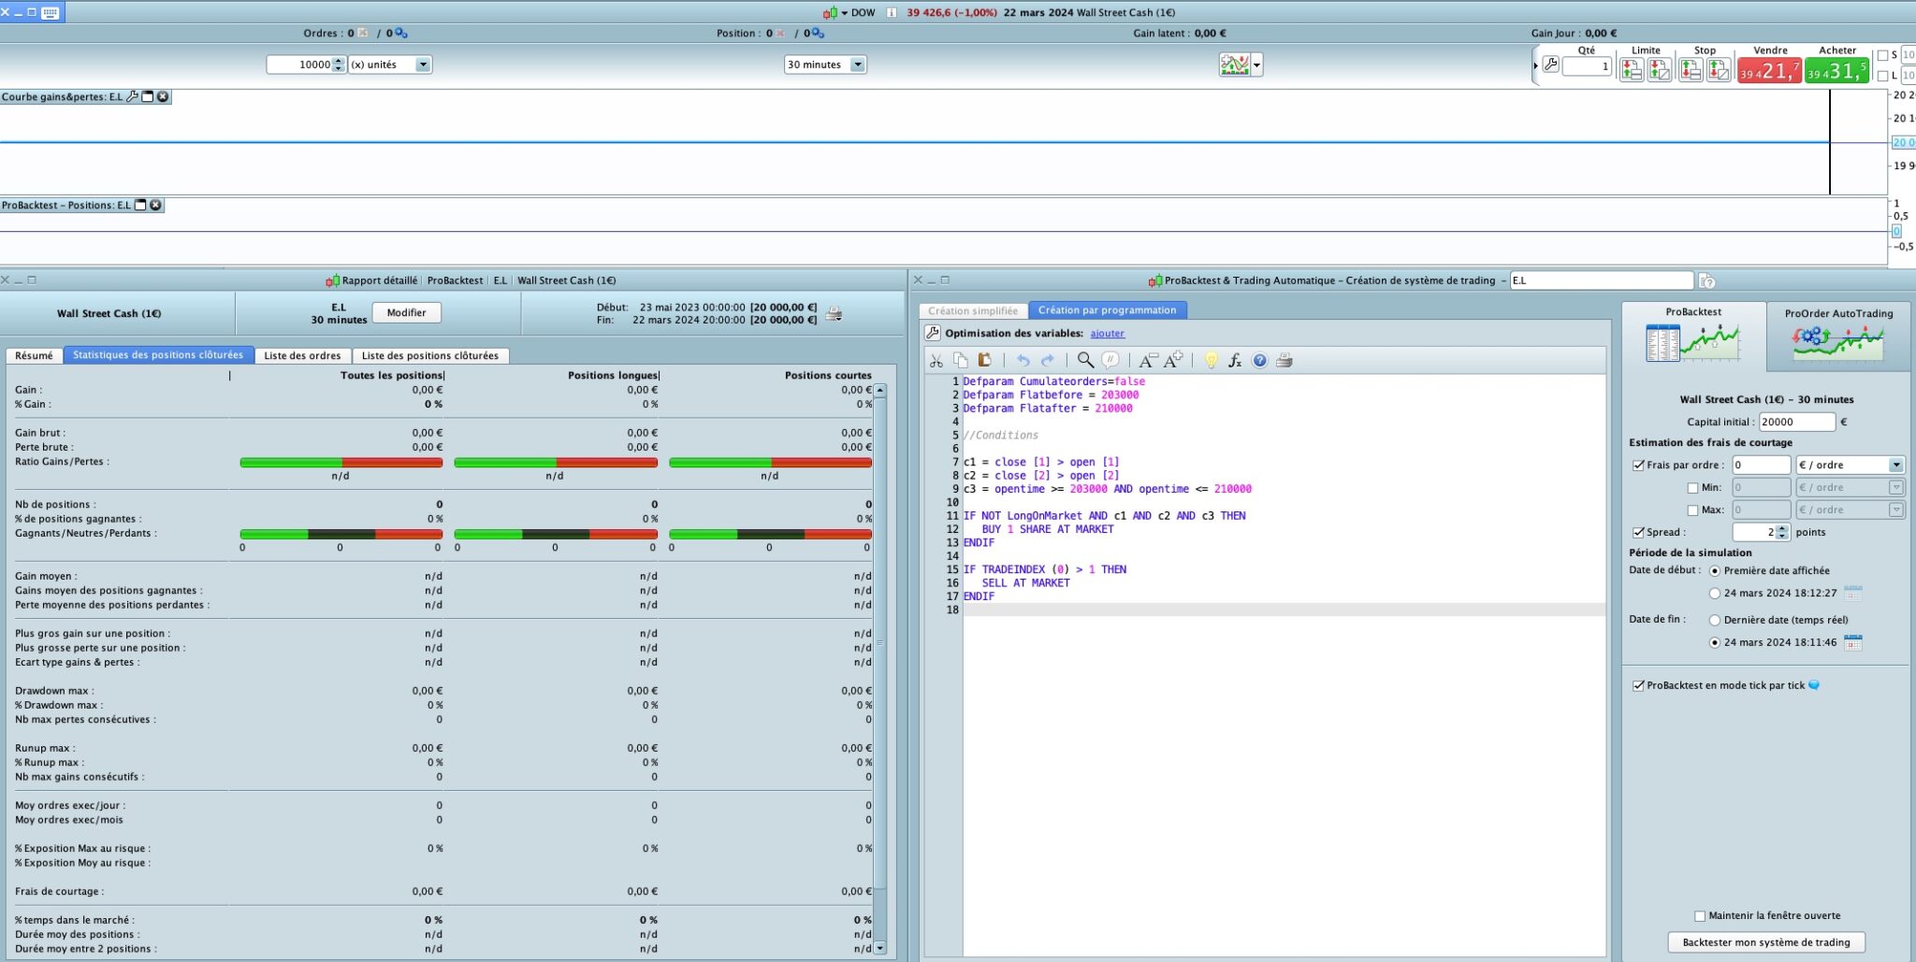
Task: Click Backtester mon système de trading button
Action: coord(1765,942)
